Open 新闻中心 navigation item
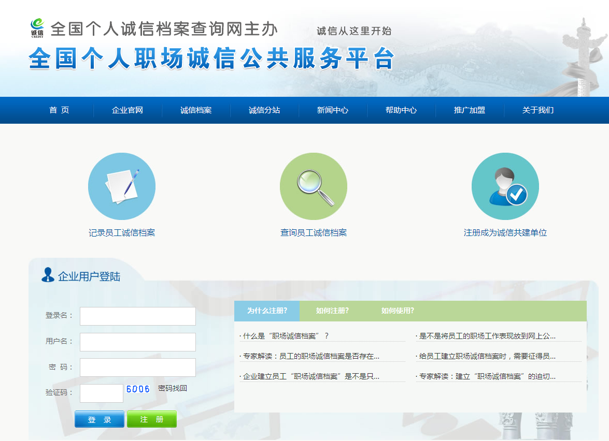This screenshot has width=609, height=441. pyautogui.click(x=333, y=110)
